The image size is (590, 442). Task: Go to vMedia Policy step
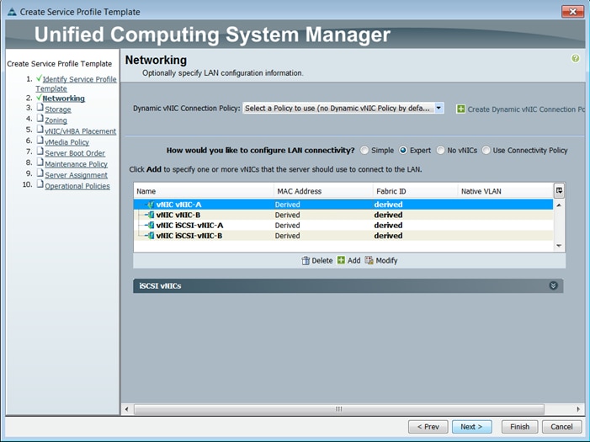point(67,142)
